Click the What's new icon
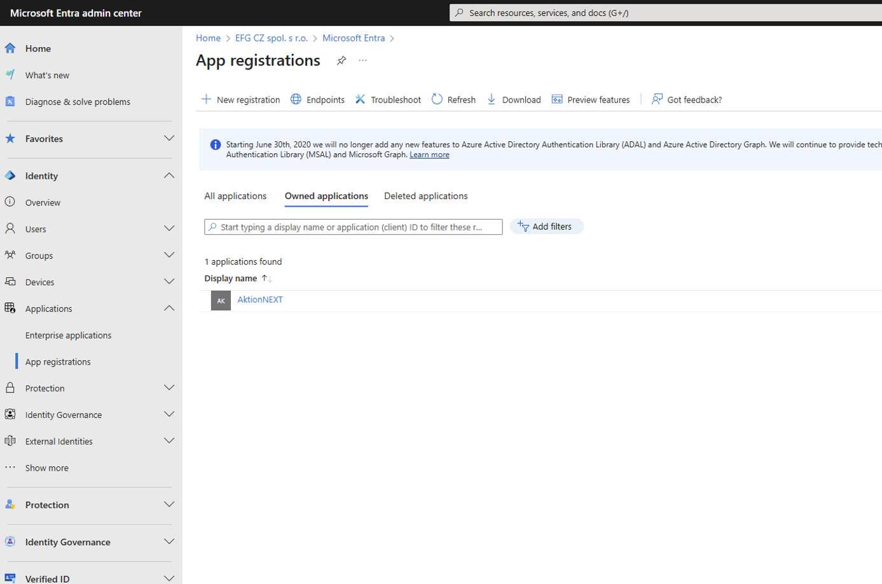882x584 pixels. [x=10, y=75]
